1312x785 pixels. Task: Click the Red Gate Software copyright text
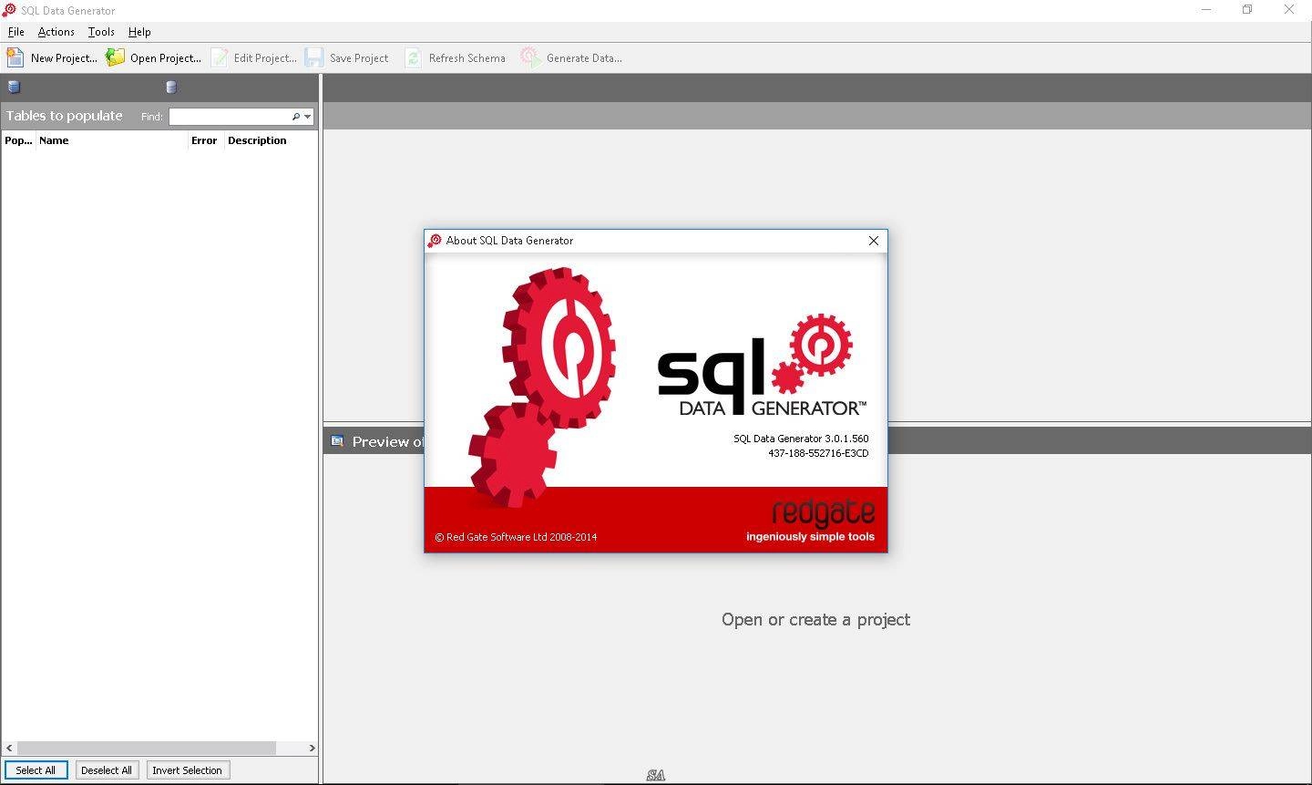516,537
